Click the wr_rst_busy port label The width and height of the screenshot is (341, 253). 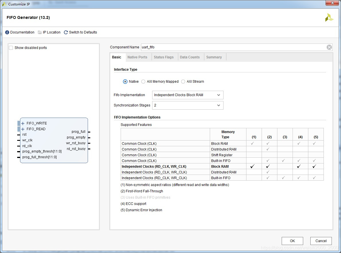click(76, 143)
